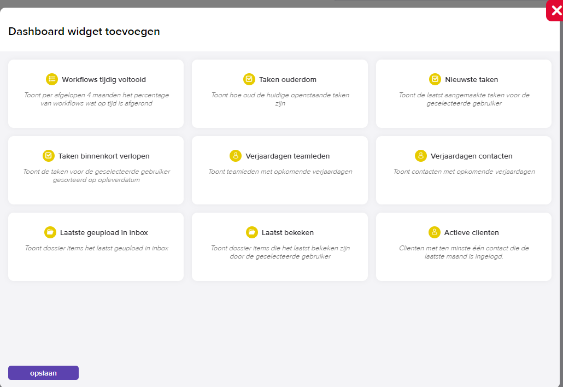Click description 'Toont per afgelopen 4 maanden het percentage'

pyautogui.click(x=96, y=95)
